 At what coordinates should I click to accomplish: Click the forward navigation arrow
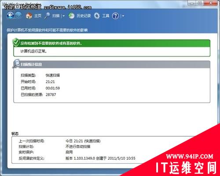(18, 15)
